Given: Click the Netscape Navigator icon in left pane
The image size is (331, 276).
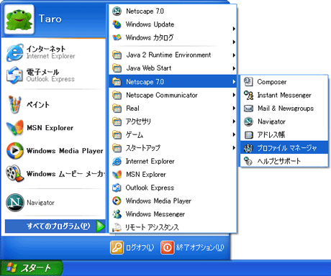Looking at the screenshot, I should [15, 203].
